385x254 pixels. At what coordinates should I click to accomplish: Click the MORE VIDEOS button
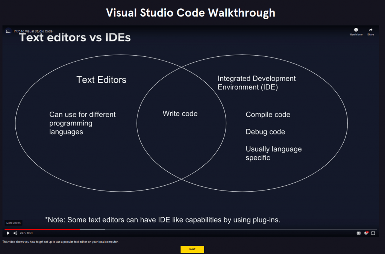(x=14, y=223)
